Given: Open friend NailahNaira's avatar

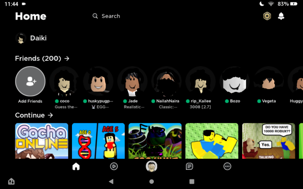Looking at the screenshot, I should coord(166,81).
